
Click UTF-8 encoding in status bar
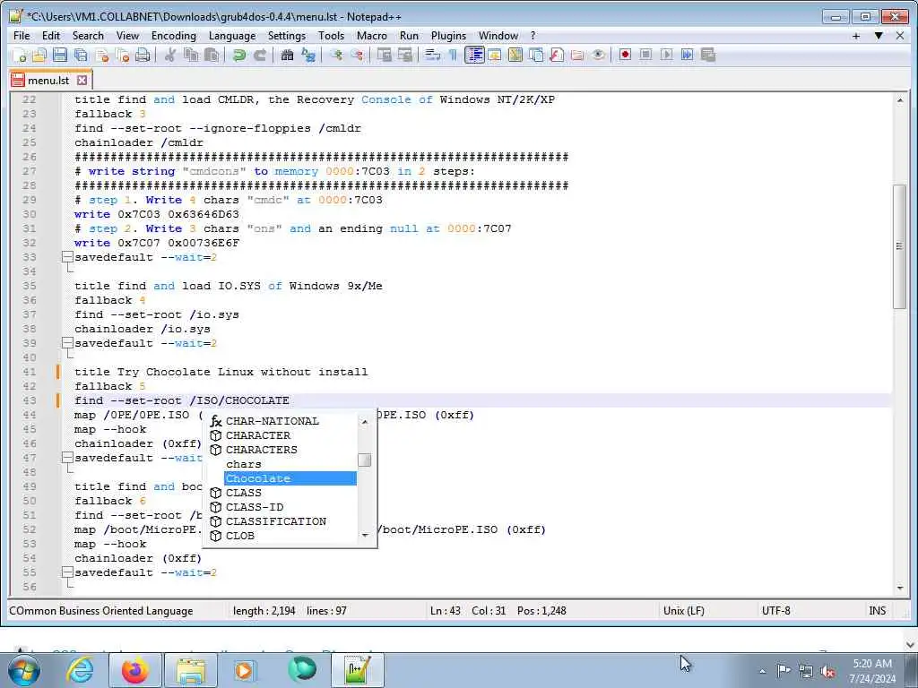pos(775,611)
